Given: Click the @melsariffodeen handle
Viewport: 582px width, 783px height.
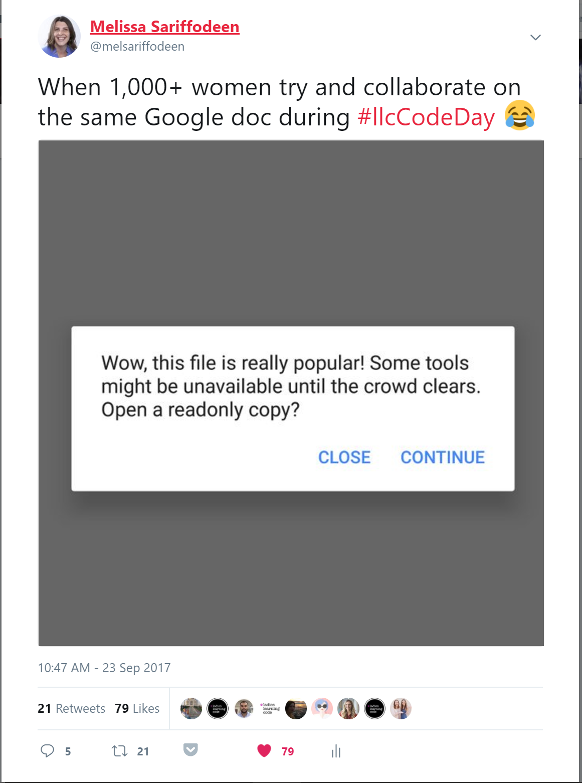Looking at the screenshot, I should (137, 47).
